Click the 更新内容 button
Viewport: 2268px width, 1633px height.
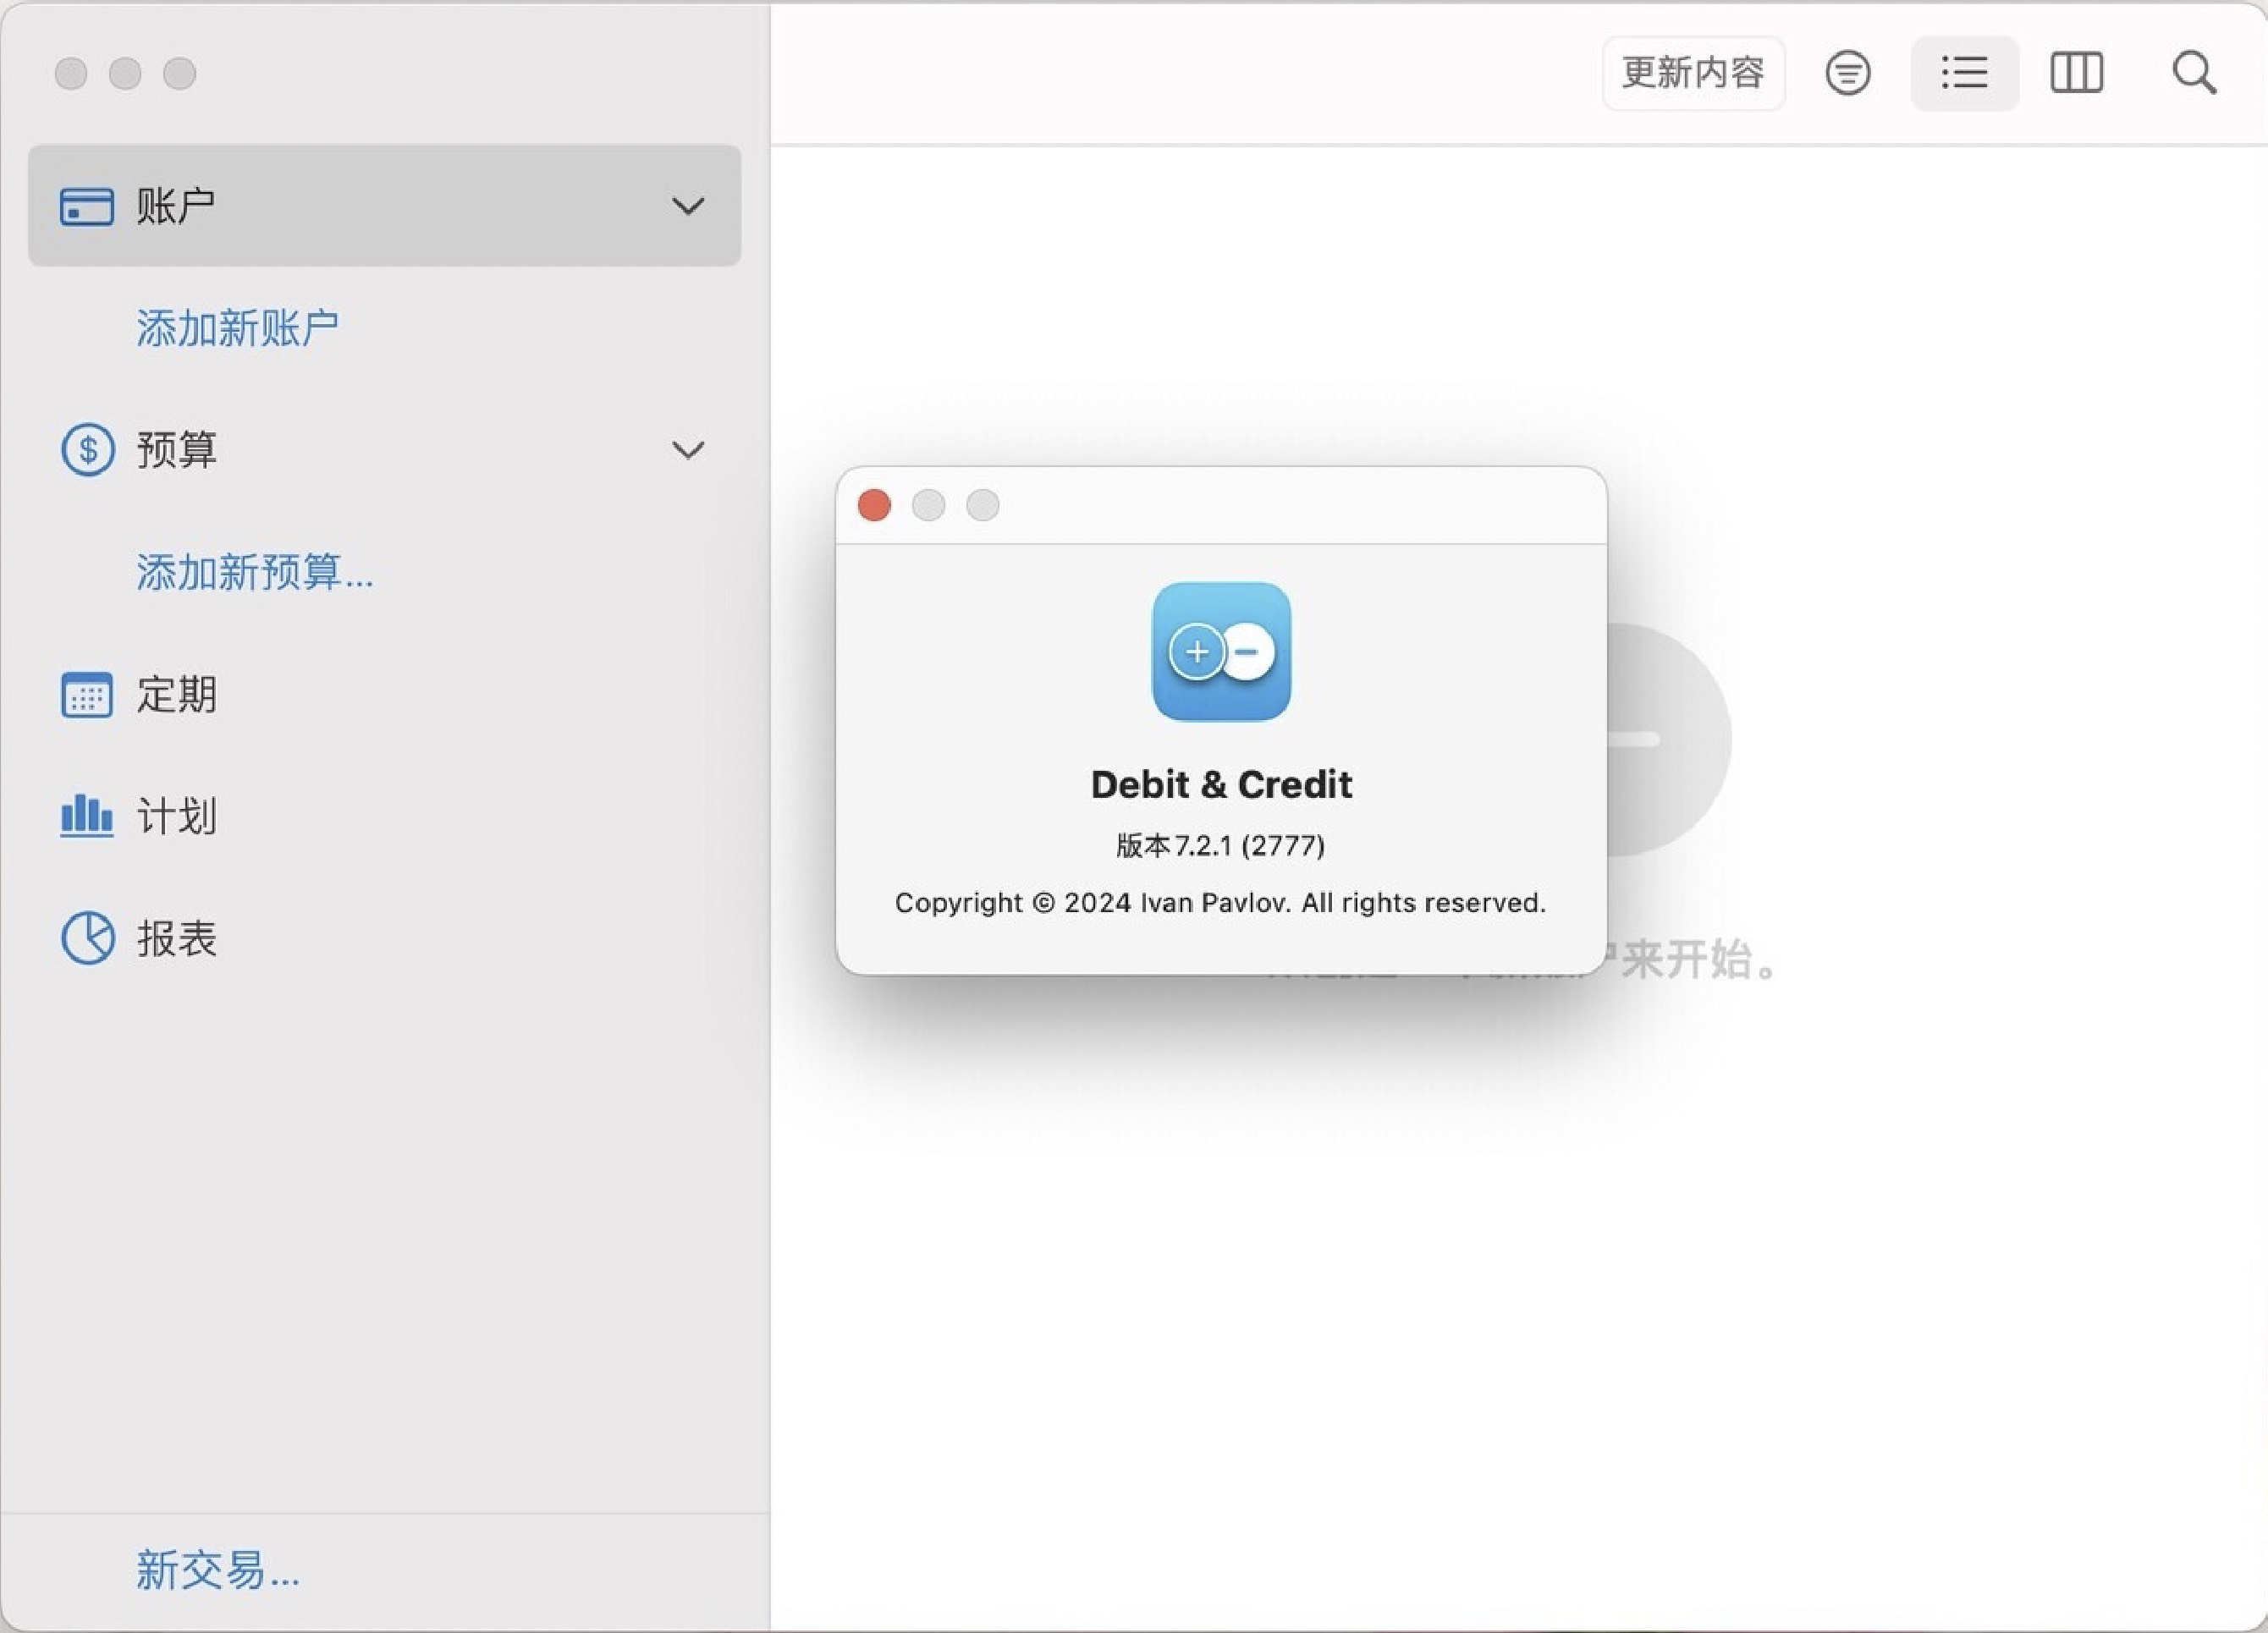click(1693, 73)
